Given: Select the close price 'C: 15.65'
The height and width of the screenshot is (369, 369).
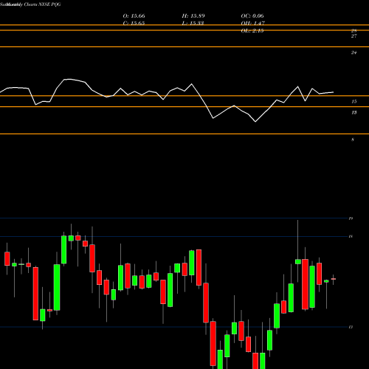Looking at the screenshot, I should pos(134,23).
